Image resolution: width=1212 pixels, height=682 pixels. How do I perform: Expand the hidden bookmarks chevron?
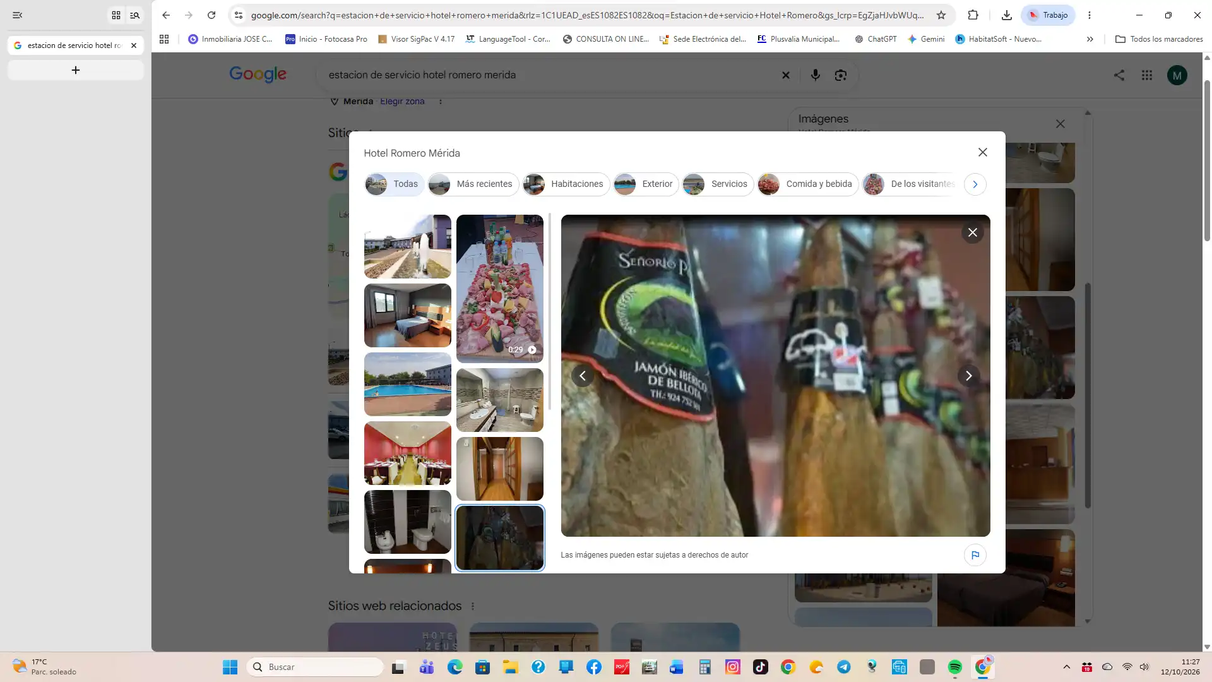(x=1090, y=39)
